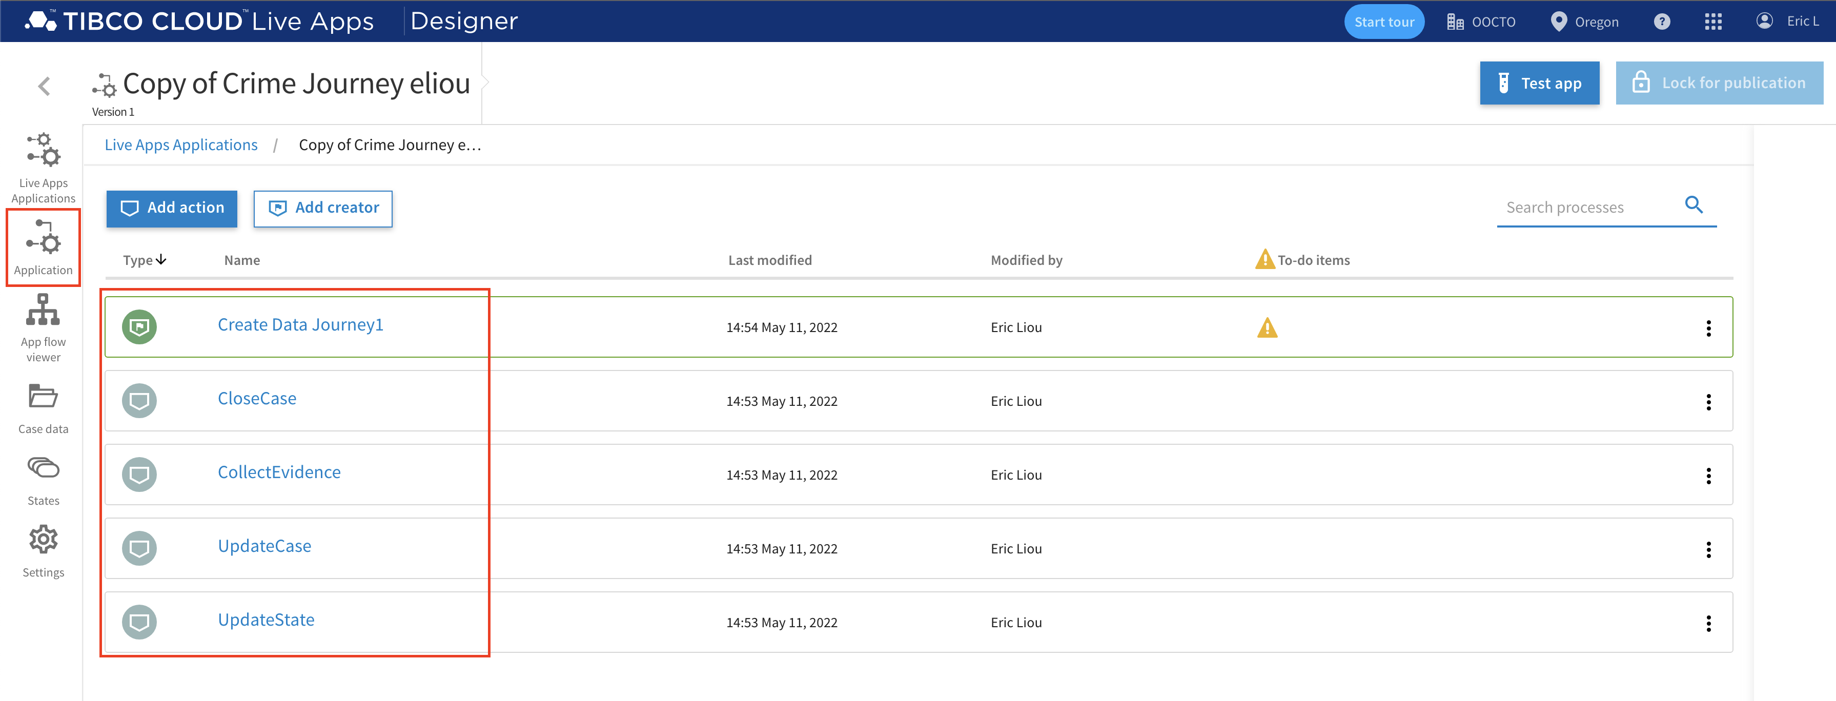The image size is (1836, 701).
Task: Open more options for UpdateState
Action: coord(1708,624)
